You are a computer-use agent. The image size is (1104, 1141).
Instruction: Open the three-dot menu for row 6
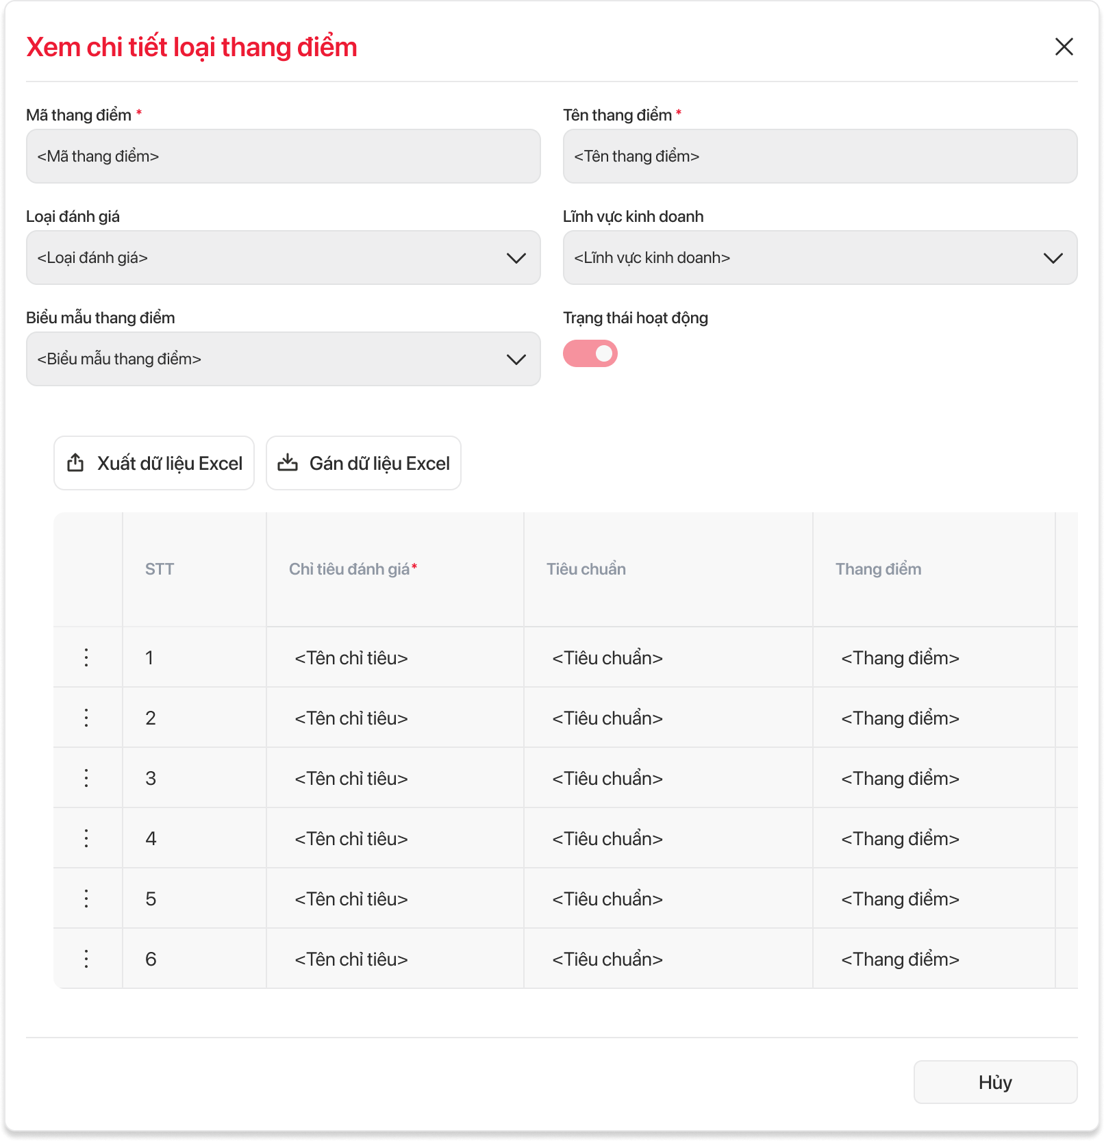tap(86, 959)
